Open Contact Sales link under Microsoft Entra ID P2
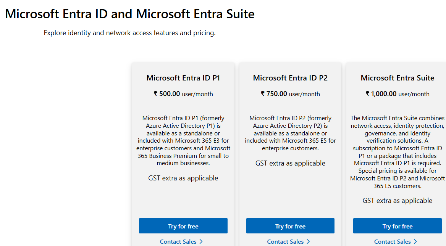 tap(285, 241)
